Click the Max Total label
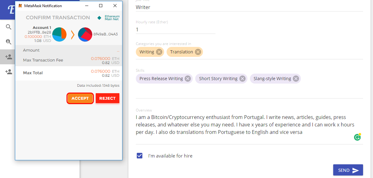 pyautogui.click(x=33, y=73)
